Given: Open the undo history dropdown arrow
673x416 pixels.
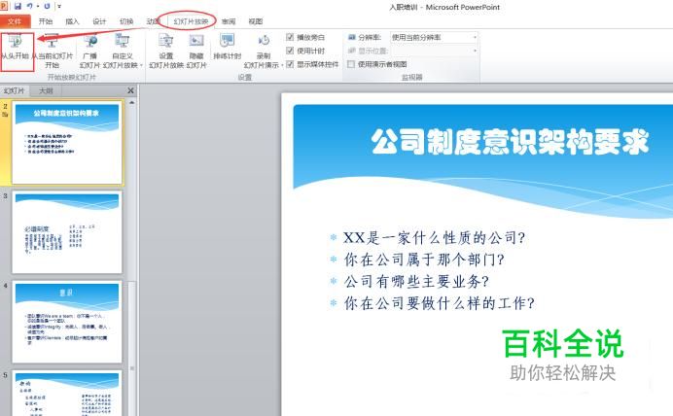Looking at the screenshot, I should point(38,6).
